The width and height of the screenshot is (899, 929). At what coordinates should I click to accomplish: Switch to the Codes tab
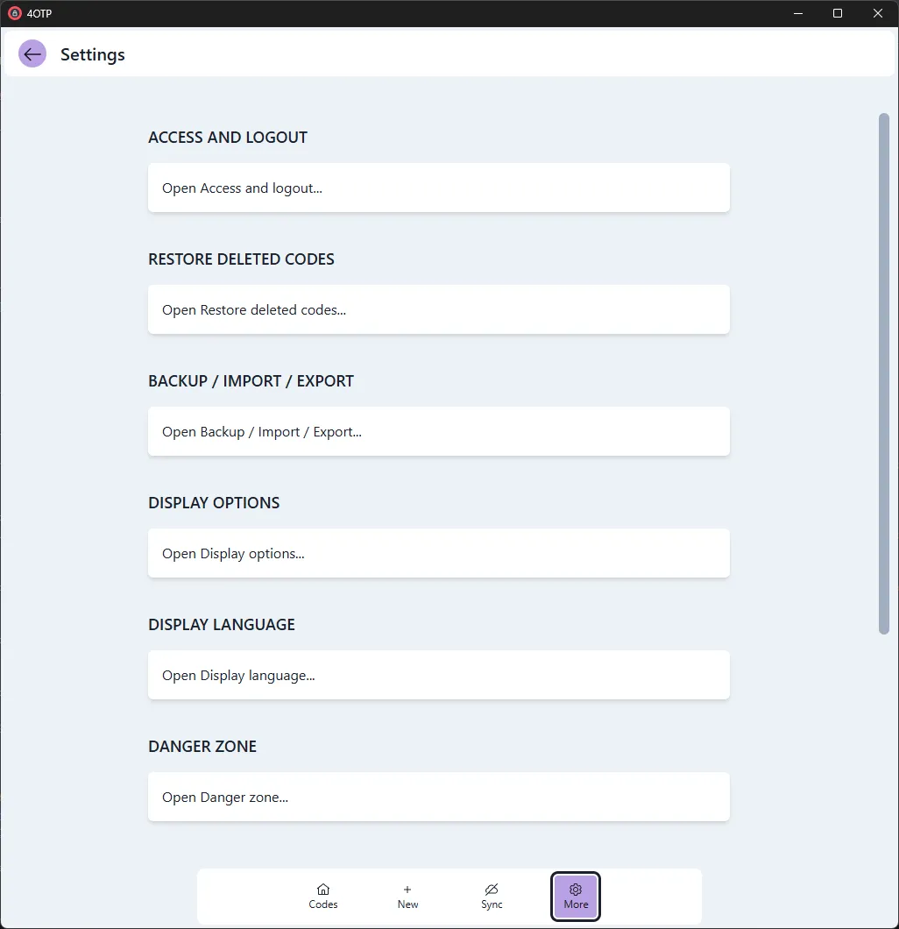click(322, 897)
